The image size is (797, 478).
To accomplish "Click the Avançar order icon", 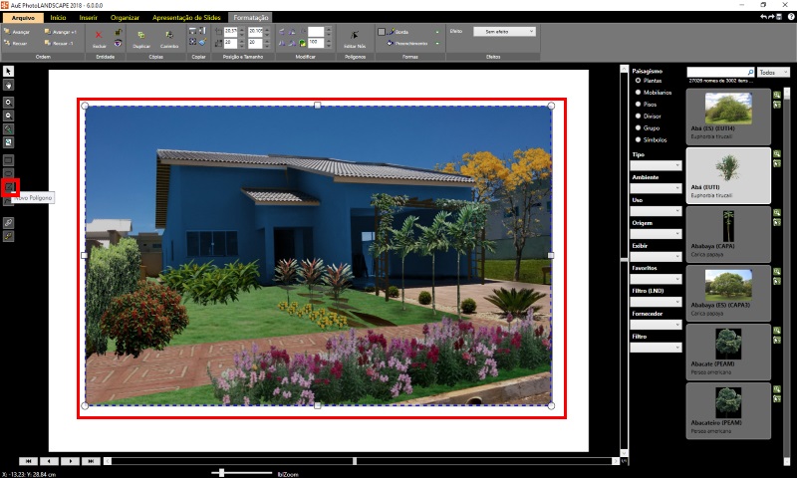I will coord(8,32).
